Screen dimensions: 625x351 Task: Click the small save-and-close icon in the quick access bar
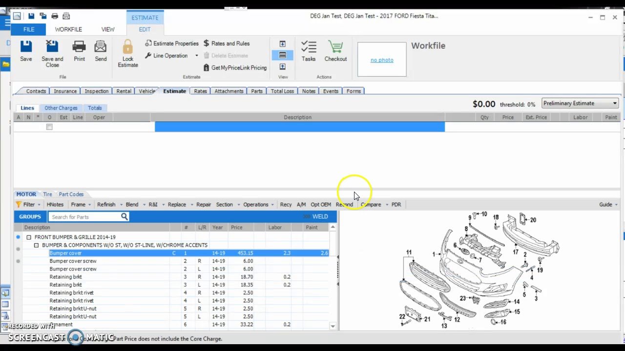tap(42, 16)
